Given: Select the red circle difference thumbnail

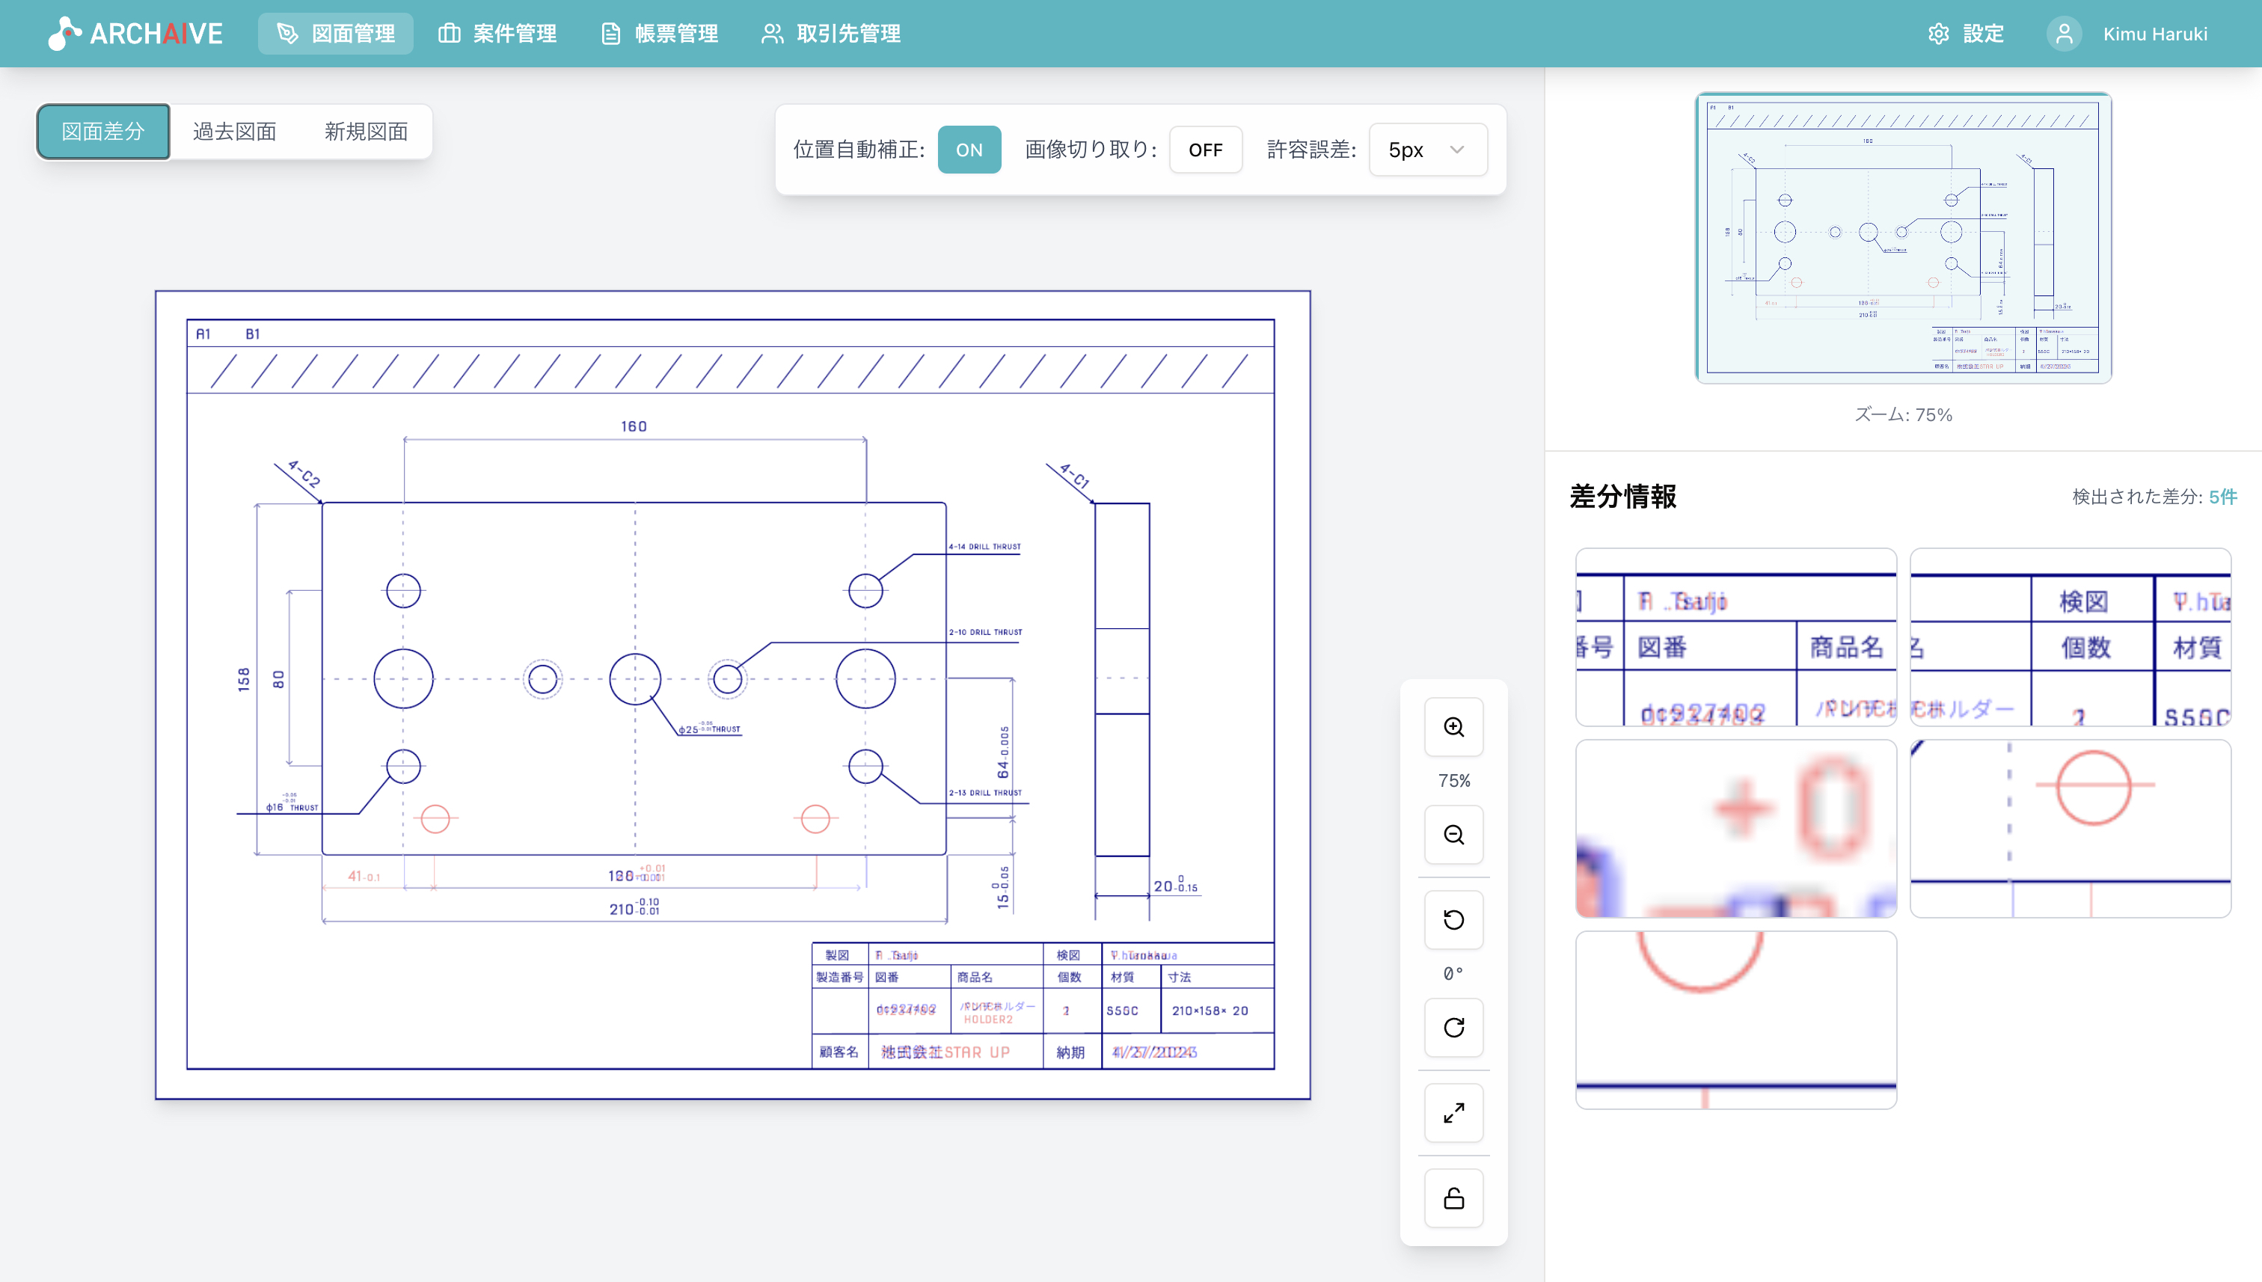Looking at the screenshot, I should pyautogui.click(x=2070, y=829).
